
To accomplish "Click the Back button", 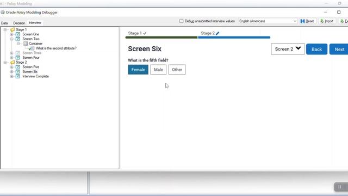I will pos(316,49).
